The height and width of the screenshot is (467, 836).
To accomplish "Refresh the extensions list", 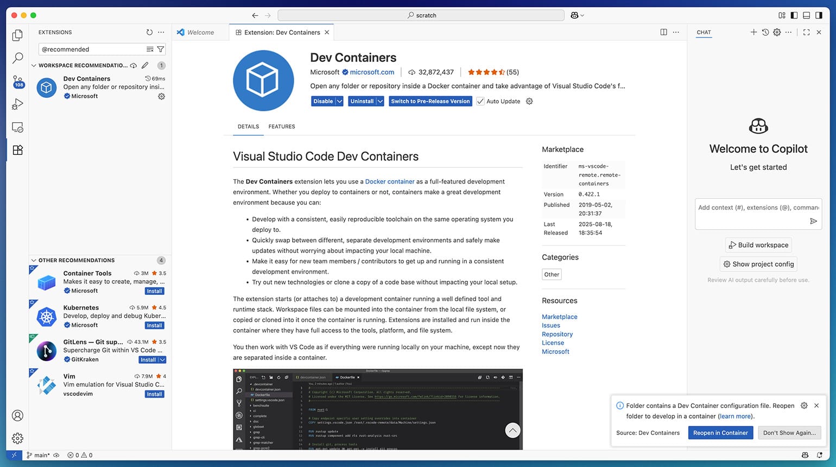I will pyautogui.click(x=149, y=33).
